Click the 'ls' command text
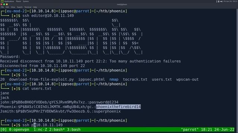 click(25, 75)
